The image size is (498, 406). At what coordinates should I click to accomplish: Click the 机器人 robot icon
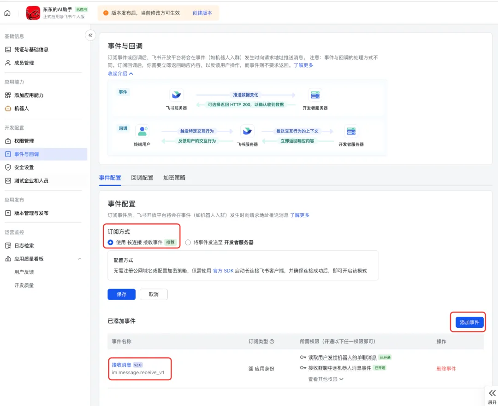click(x=8, y=108)
